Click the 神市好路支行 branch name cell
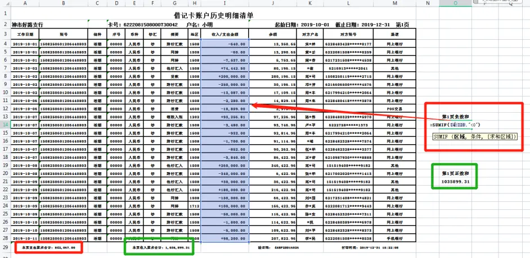The height and width of the screenshot is (258, 530). pyautogui.click(x=28, y=25)
